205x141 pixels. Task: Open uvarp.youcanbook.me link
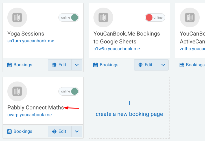[30, 114]
